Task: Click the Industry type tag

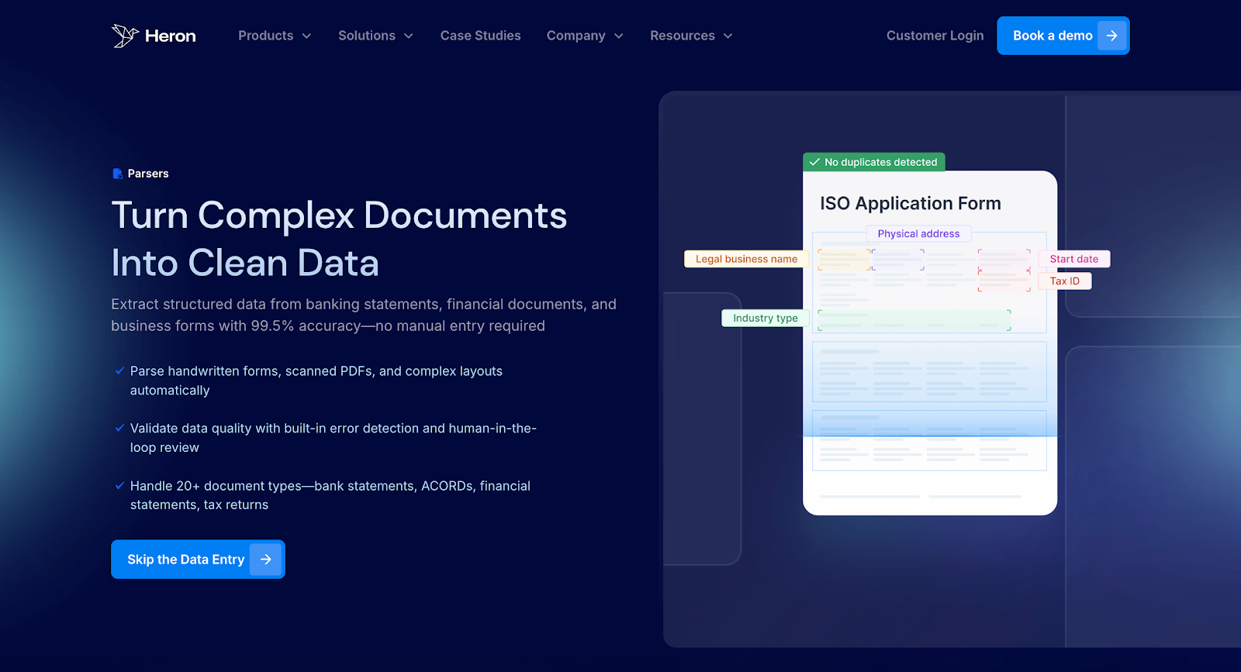Action: click(766, 318)
